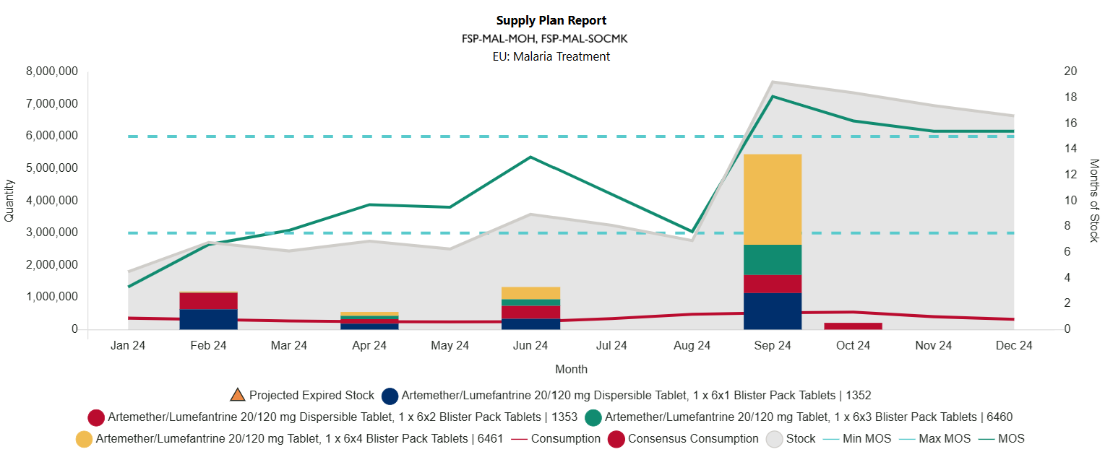Click the Nov 24 axis label
The width and height of the screenshot is (1105, 452).
pyautogui.click(x=934, y=346)
